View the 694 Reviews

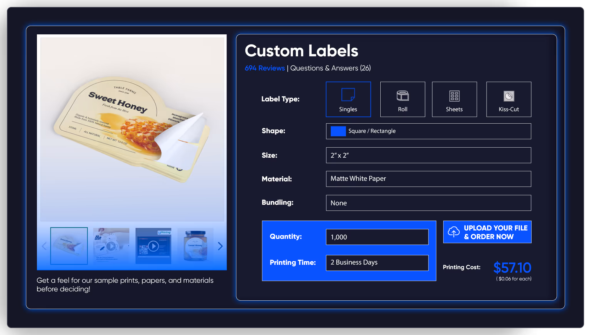[x=264, y=68]
